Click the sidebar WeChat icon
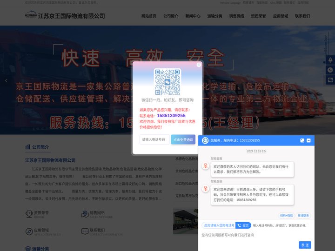The image size is (335, 251). pyautogui.click(x=330, y=80)
